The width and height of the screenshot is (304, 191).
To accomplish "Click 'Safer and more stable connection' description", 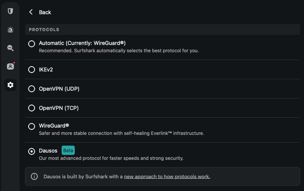I will tap(121, 133).
